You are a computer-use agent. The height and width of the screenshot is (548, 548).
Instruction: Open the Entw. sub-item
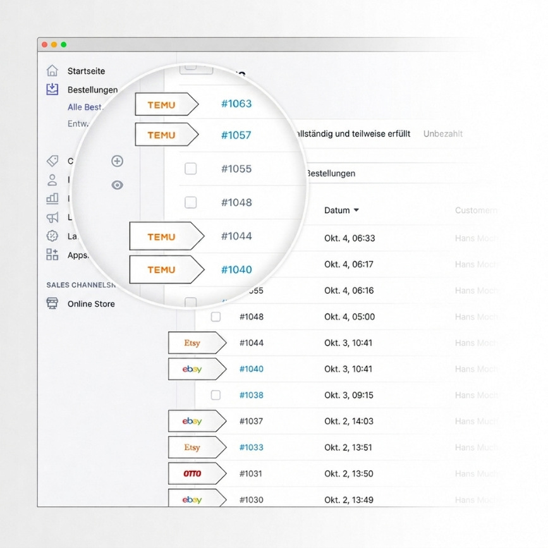[x=78, y=123]
